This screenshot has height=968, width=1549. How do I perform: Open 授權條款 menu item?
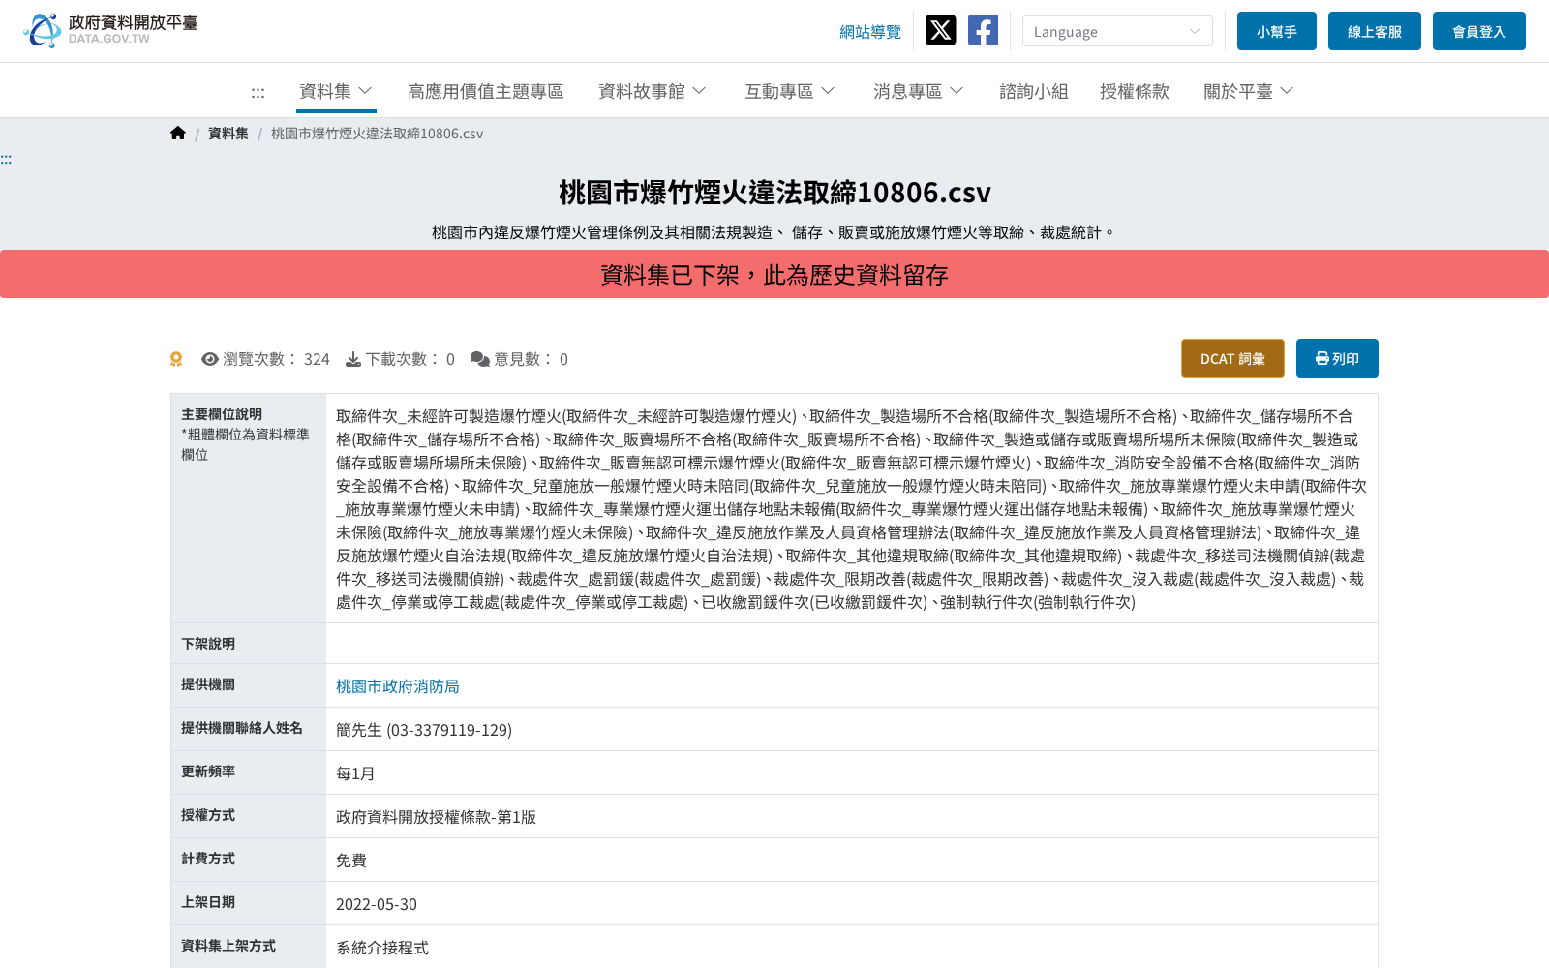pyautogui.click(x=1135, y=91)
